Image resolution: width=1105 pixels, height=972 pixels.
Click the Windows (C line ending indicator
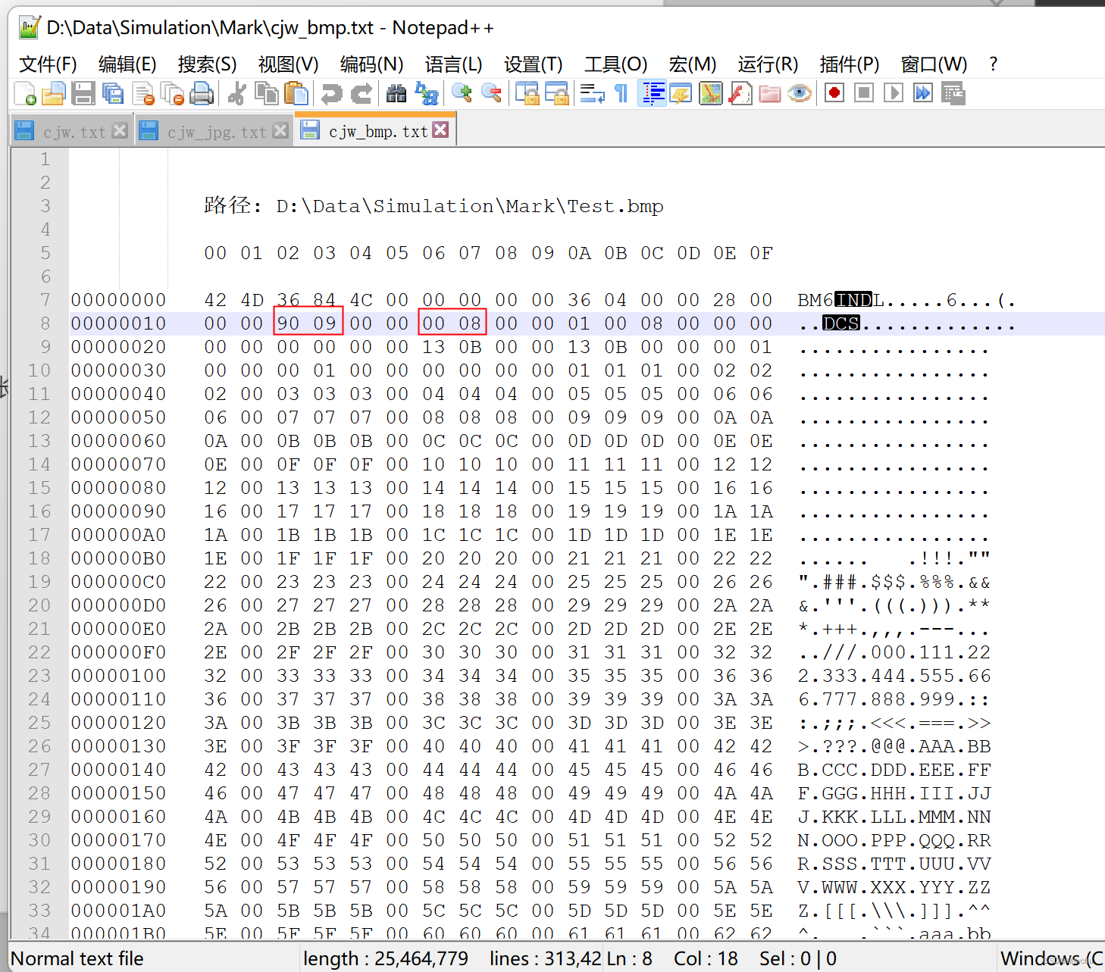point(1053,958)
